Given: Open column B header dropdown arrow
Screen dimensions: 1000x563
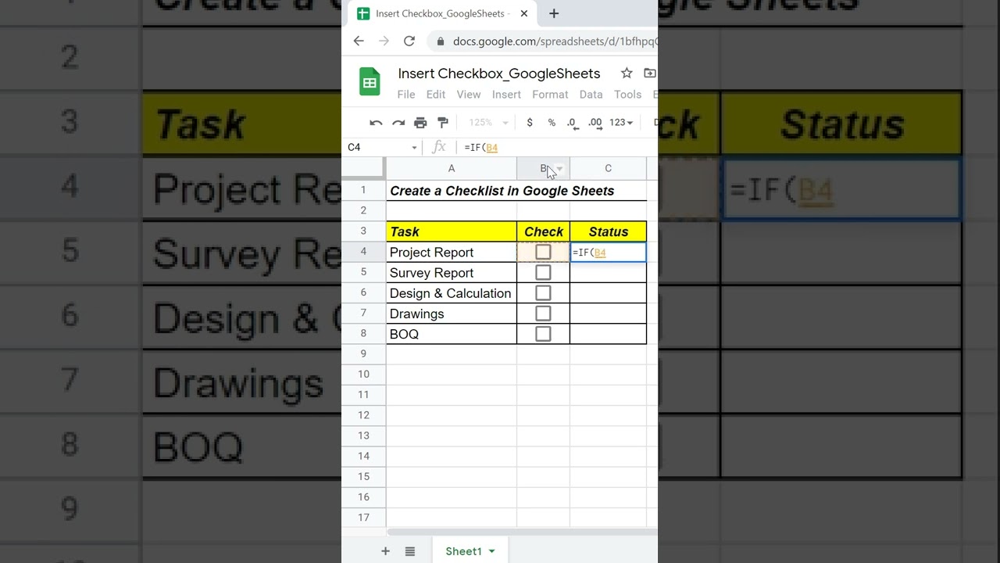Looking at the screenshot, I should 559,169.
